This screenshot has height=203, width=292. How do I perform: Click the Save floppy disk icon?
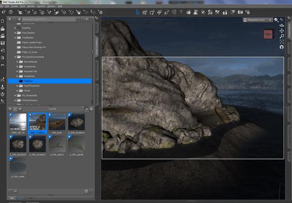click(x=3, y=43)
